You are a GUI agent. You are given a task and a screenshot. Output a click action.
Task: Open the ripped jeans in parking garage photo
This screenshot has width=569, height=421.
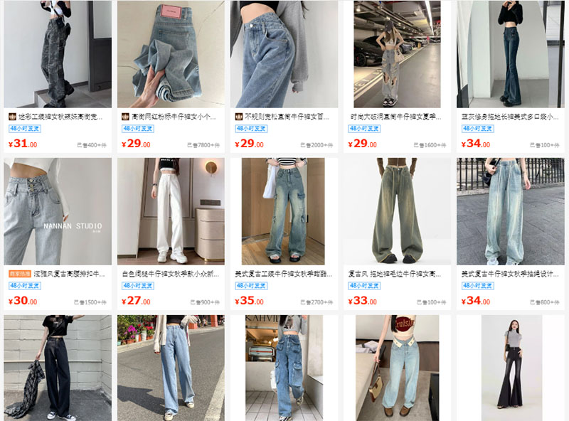click(x=398, y=54)
